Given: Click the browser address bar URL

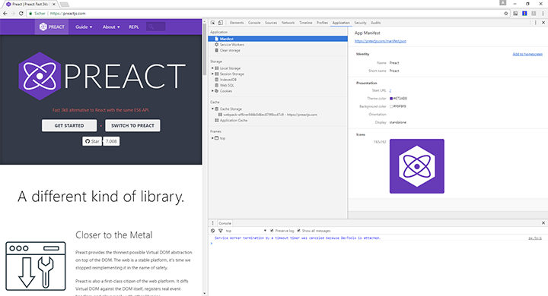Looking at the screenshot, I should (x=68, y=13).
